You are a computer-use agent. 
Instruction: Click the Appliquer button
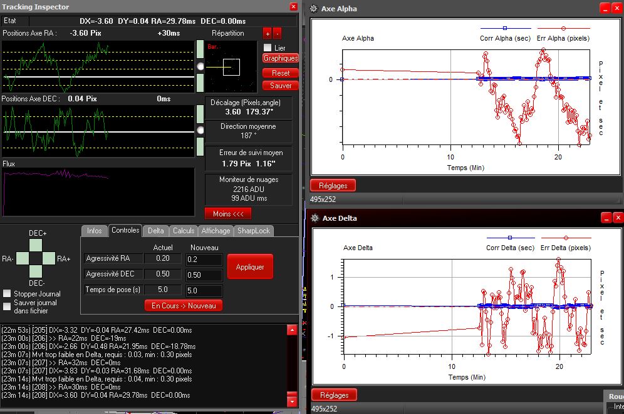pyautogui.click(x=250, y=267)
